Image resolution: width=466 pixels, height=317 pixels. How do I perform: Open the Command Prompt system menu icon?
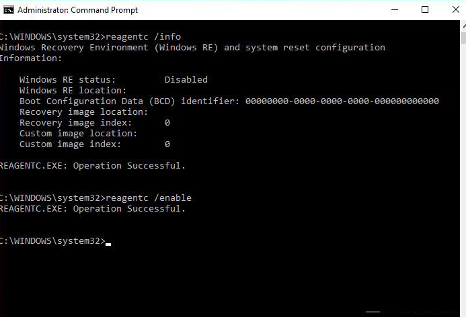click(x=7, y=10)
